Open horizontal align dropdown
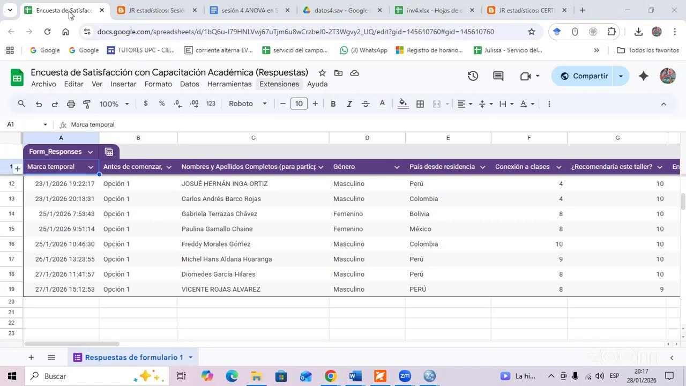686x386 pixels. (x=465, y=104)
